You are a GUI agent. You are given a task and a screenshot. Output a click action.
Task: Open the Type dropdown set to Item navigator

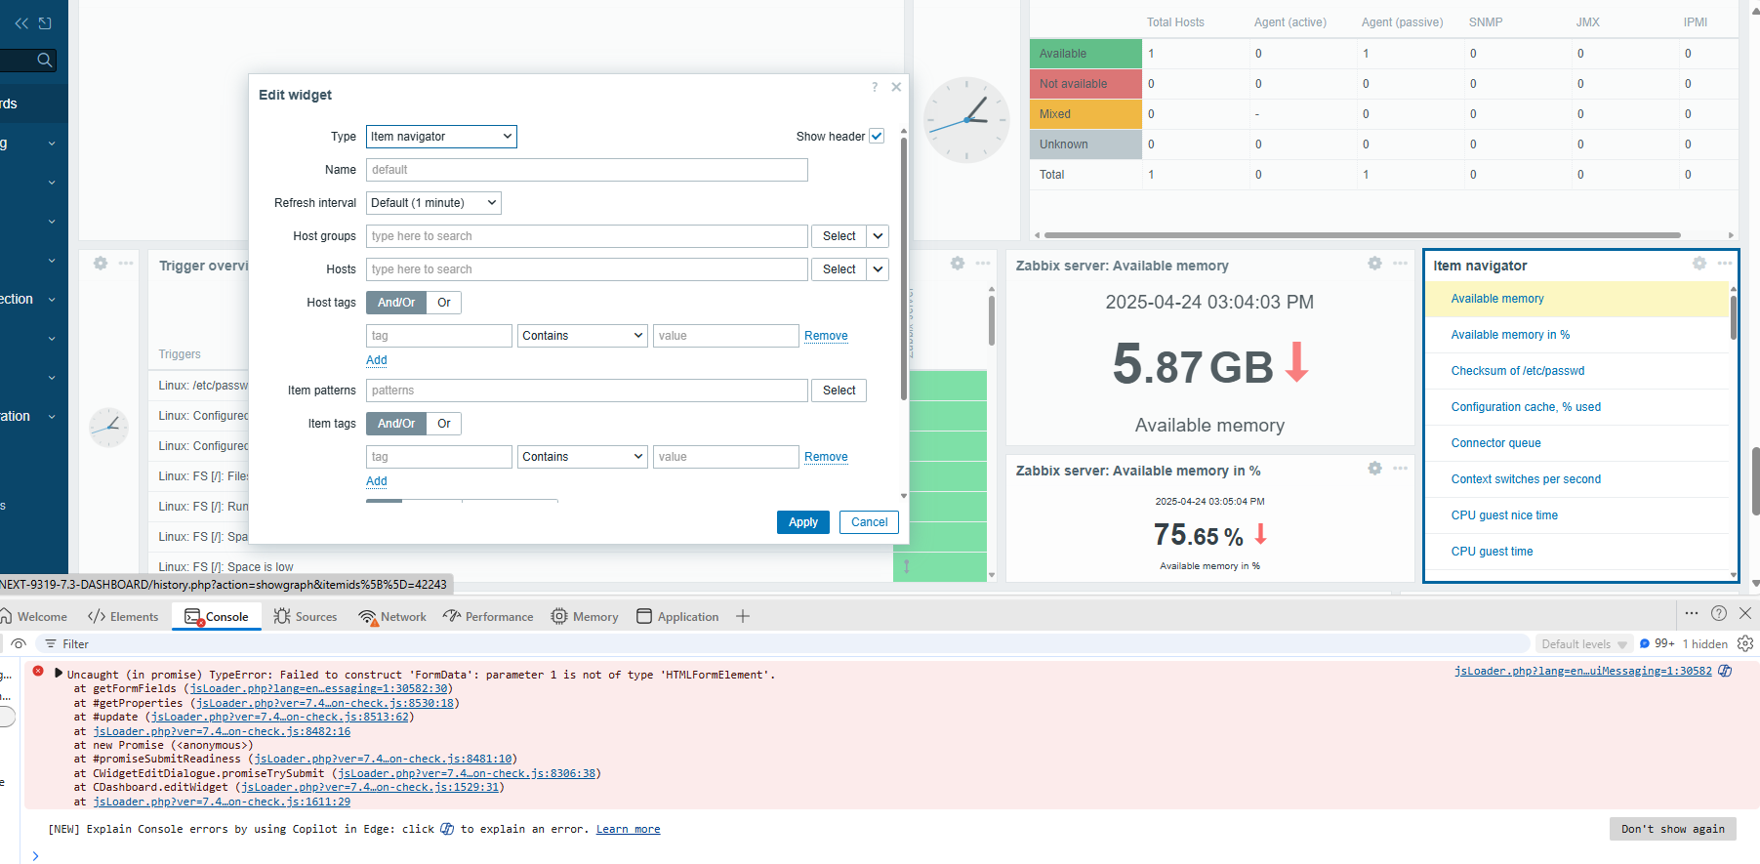pyautogui.click(x=441, y=137)
